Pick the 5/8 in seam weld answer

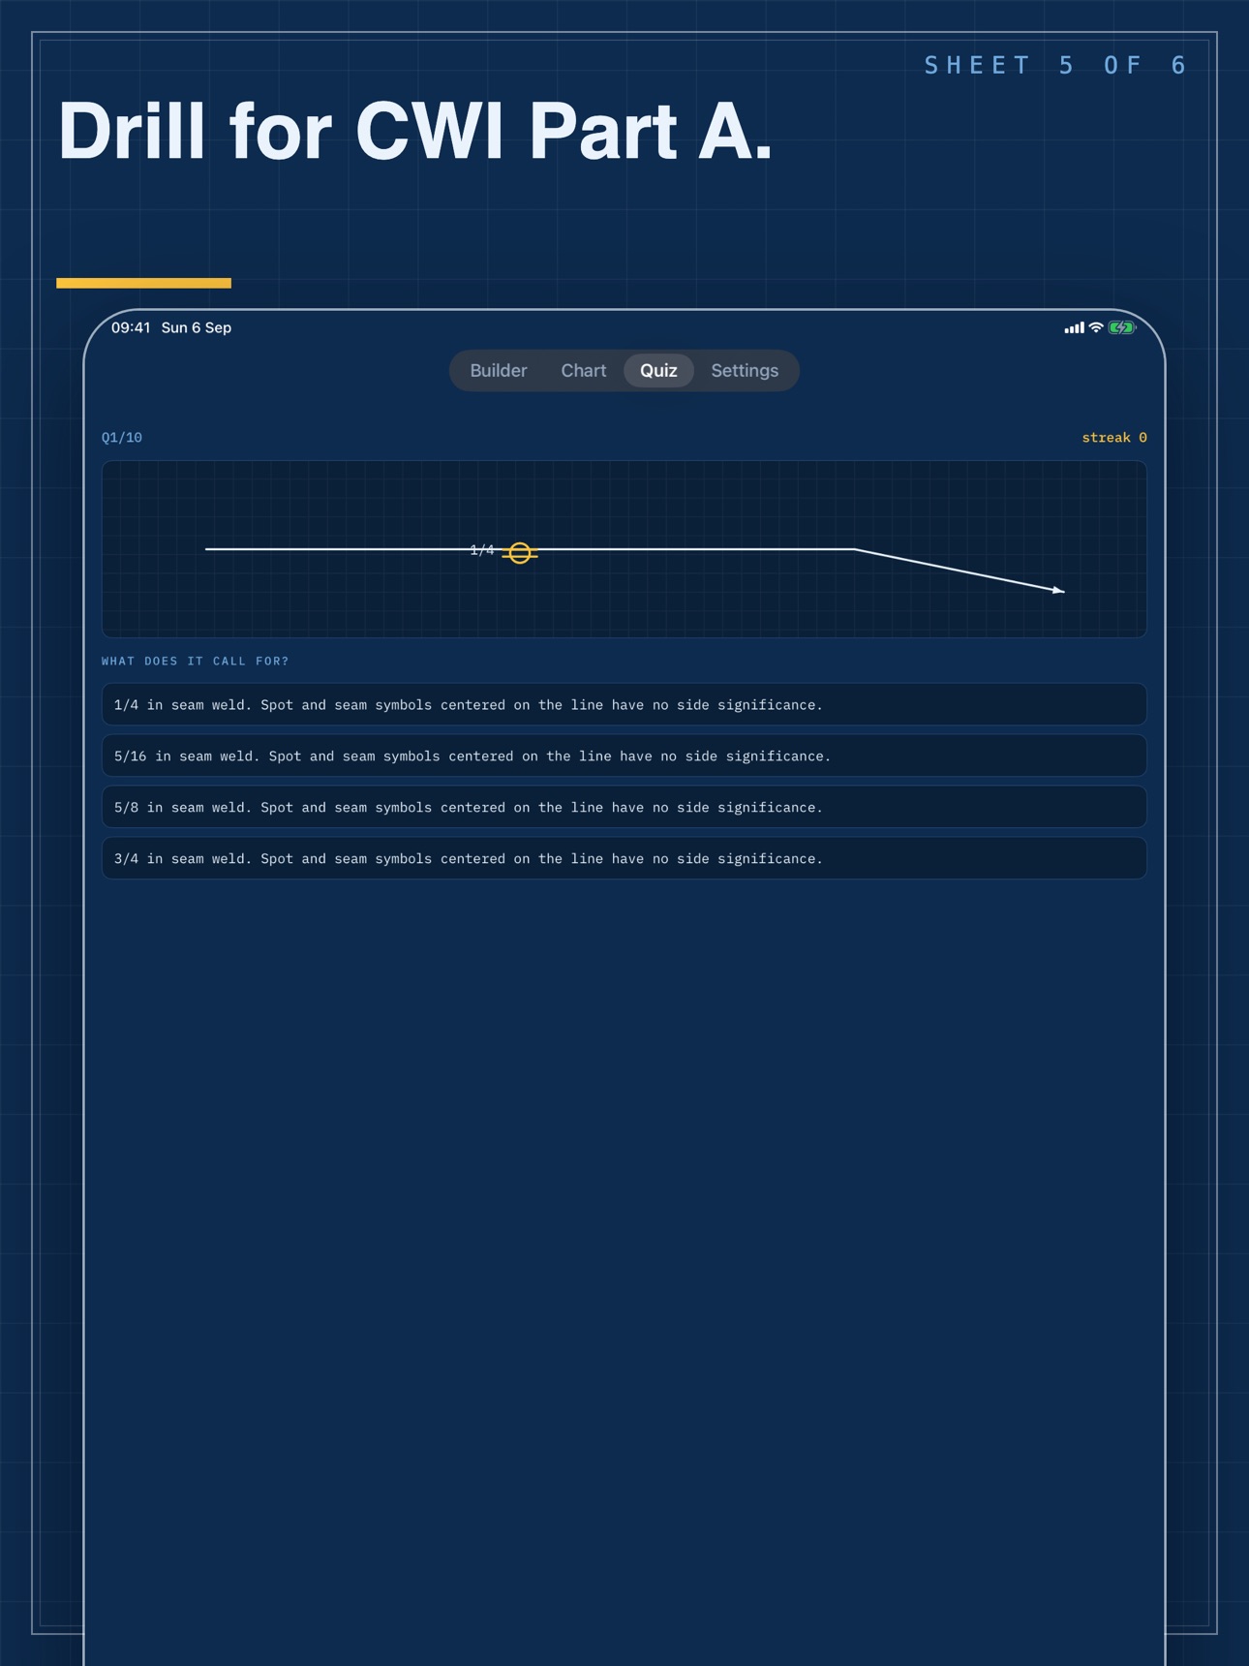tap(624, 807)
